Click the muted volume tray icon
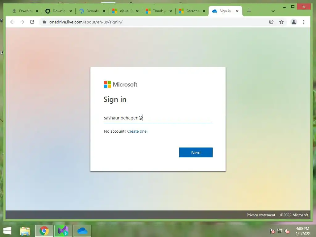Image resolution: width=316 pixels, height=237 pixels. (x=287, y=231)
